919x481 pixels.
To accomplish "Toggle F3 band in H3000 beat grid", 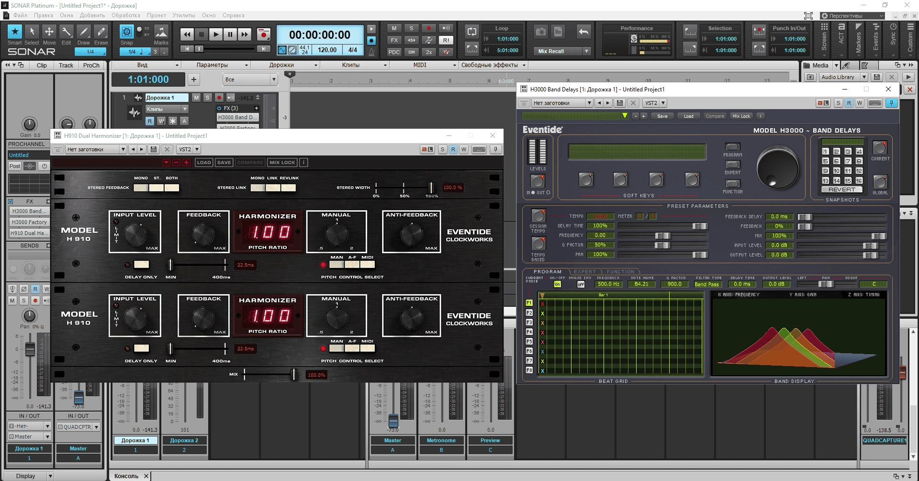I will pos(529,322).
